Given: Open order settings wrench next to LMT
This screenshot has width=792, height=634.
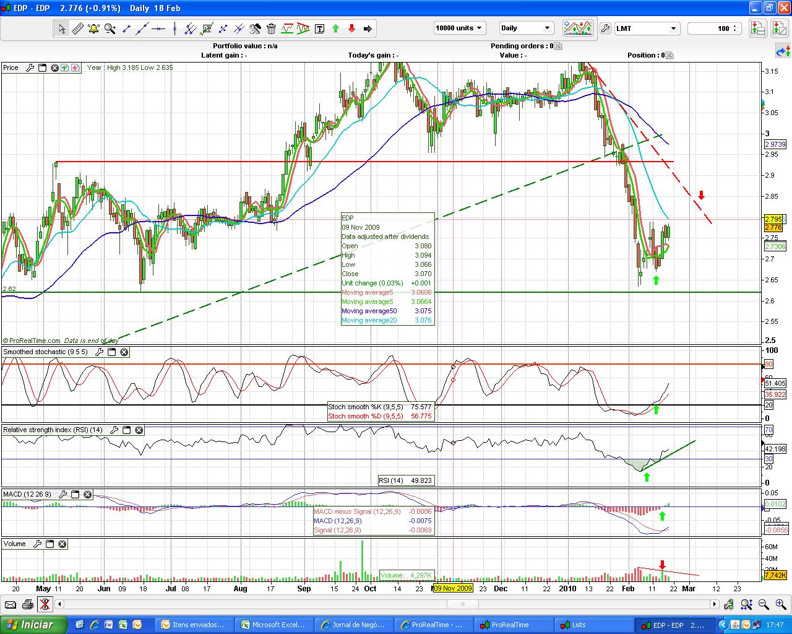Looking at the screenshot, I should (x=605, y=28).
